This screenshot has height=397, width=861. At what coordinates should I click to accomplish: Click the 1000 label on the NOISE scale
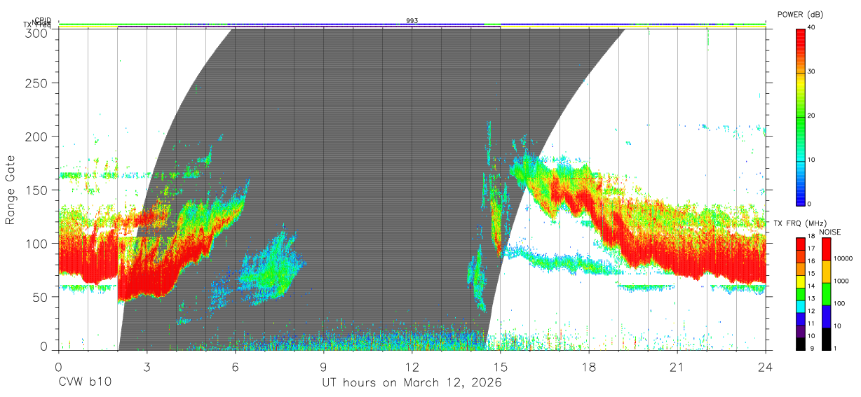tap(842, 281)
